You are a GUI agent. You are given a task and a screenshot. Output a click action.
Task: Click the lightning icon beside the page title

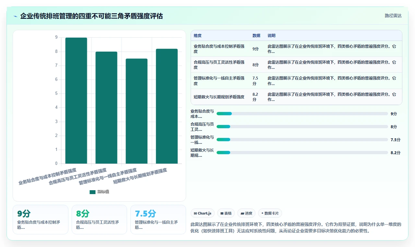16,16
